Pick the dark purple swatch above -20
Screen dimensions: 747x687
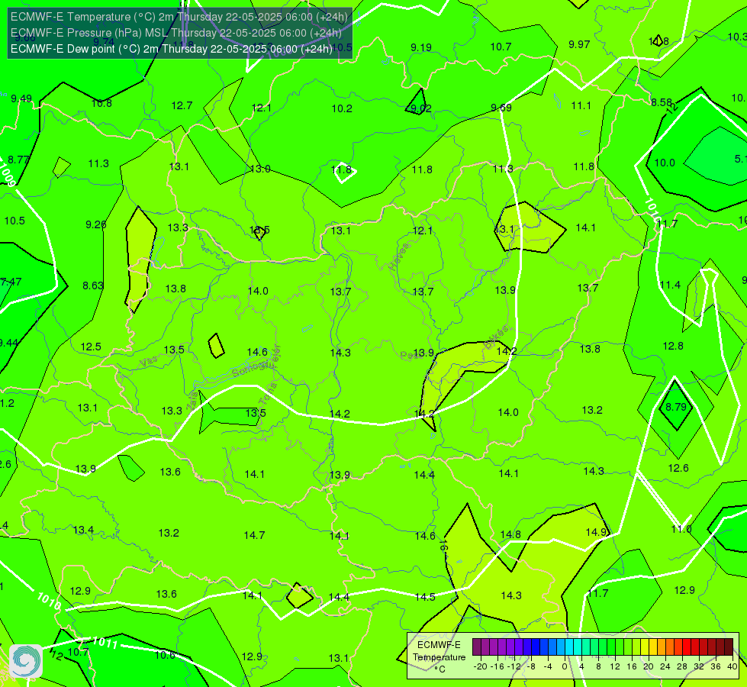point(477,647)
